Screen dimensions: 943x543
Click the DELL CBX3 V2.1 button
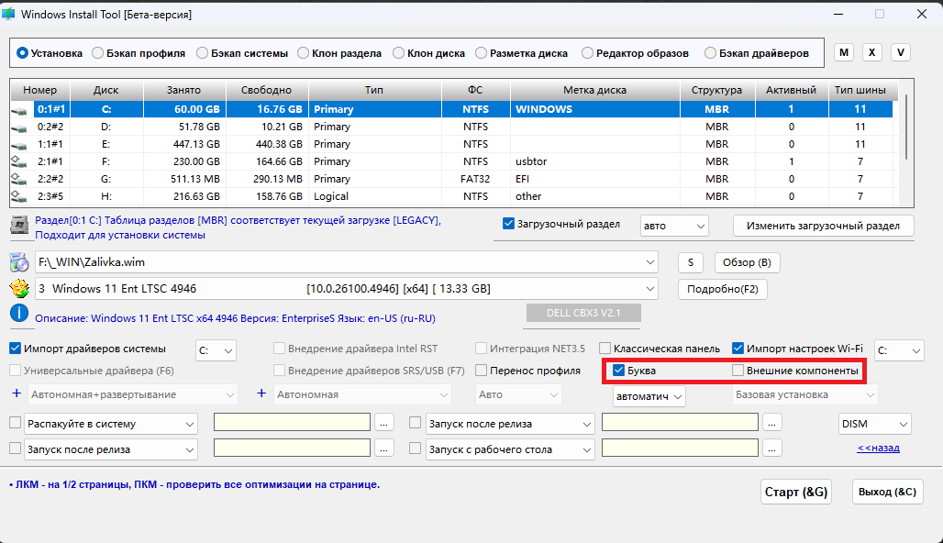[583, 313]
